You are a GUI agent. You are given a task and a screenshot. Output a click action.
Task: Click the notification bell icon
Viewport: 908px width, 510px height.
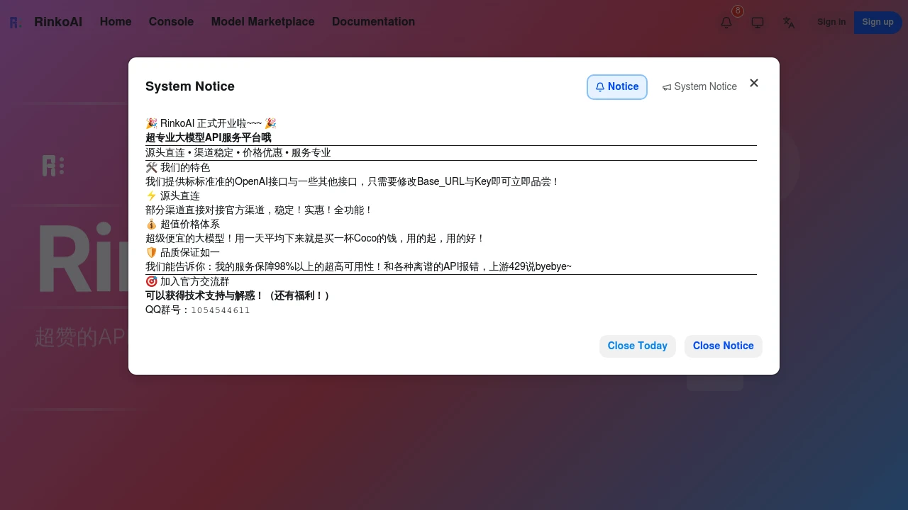(x=726, y=22)
